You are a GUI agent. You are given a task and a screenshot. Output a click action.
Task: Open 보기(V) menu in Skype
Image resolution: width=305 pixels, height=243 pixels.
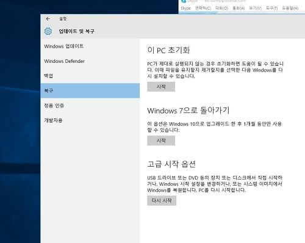pos(256,9)
